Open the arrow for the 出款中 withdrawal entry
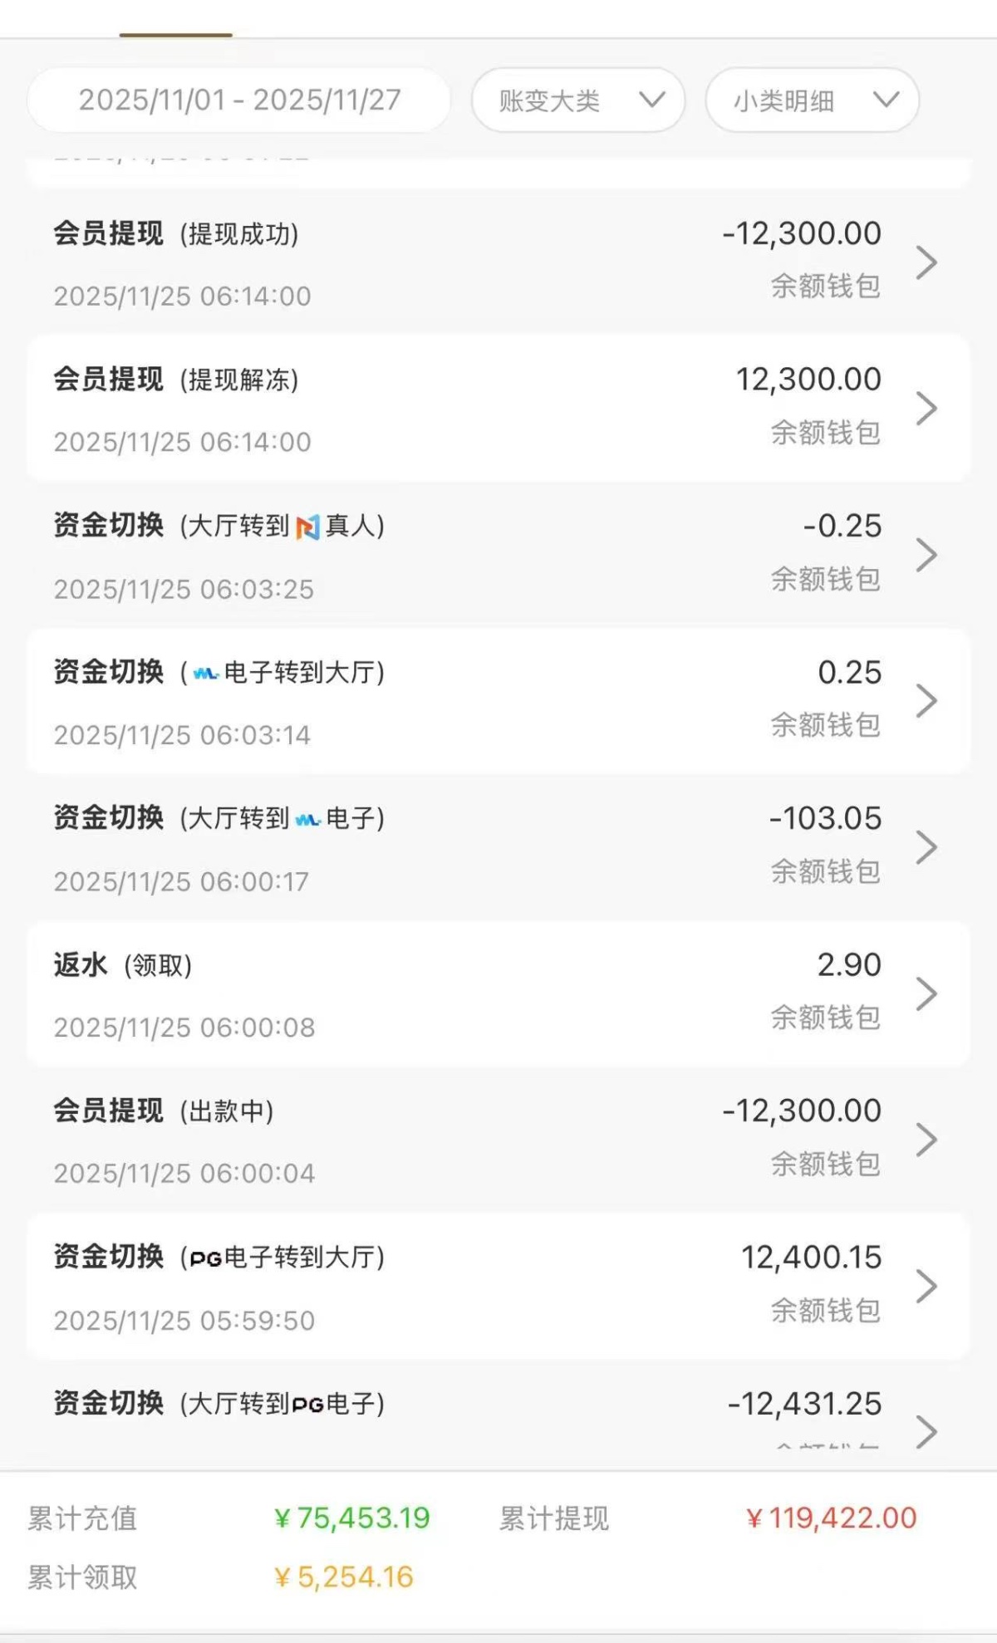Viewport: 997px width, 1643px height. point(926,1140)
